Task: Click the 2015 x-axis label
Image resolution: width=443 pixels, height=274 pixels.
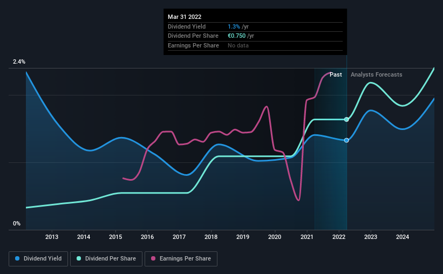Action: point(115,237)
